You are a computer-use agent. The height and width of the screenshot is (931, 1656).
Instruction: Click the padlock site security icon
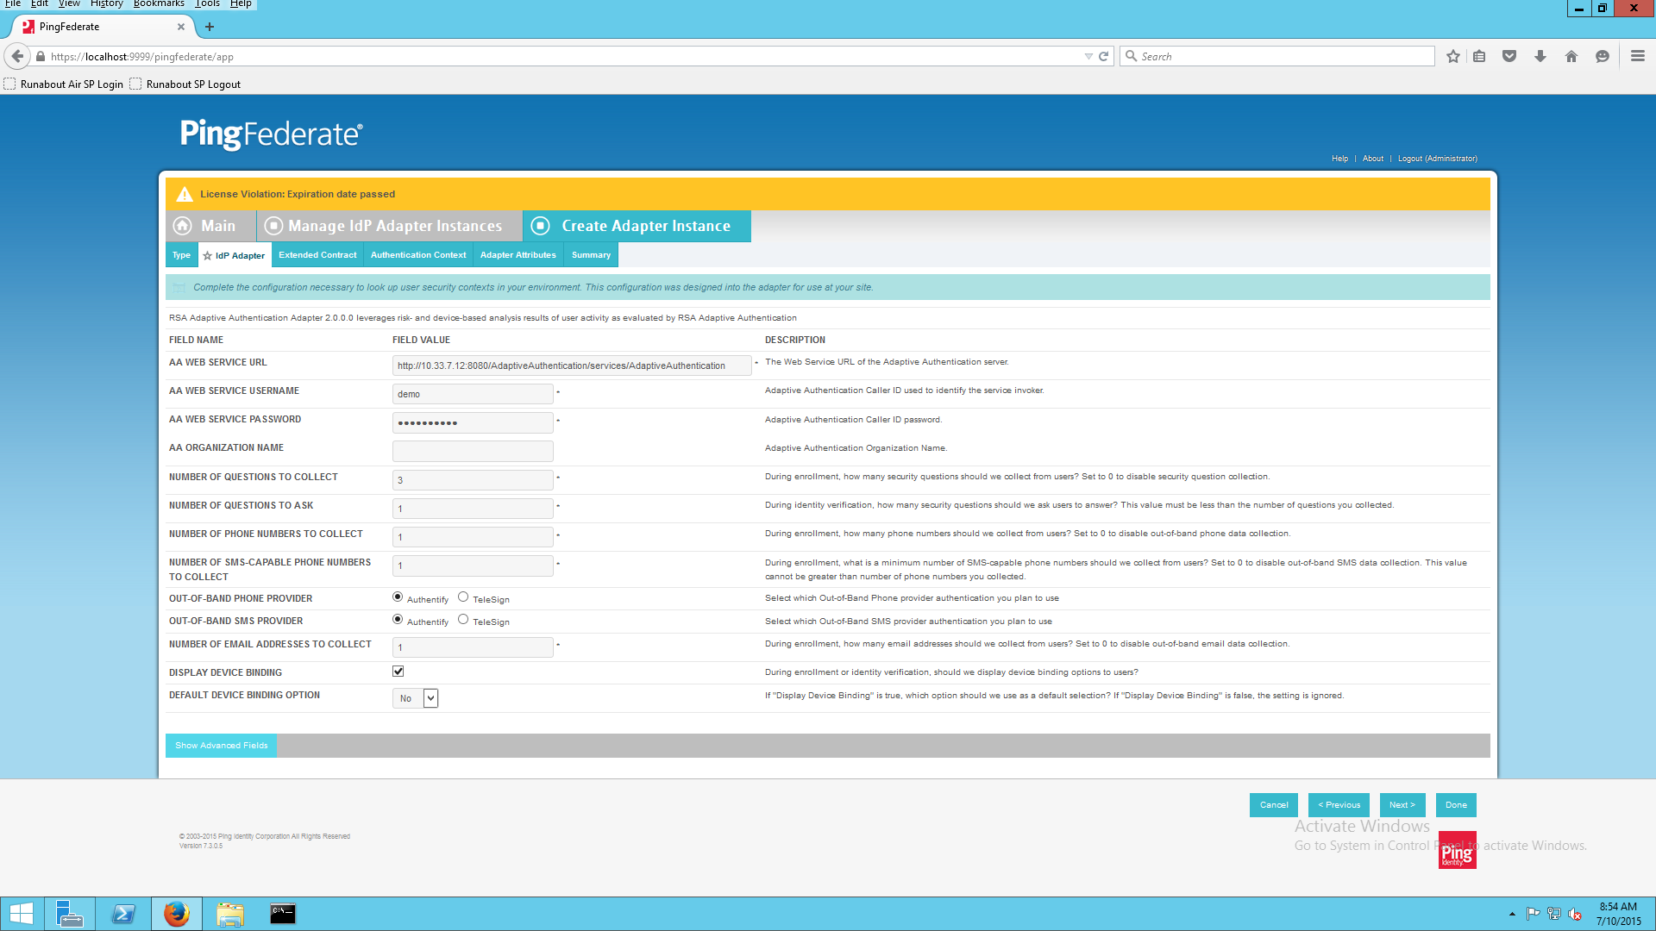click(x=41, y=56)
